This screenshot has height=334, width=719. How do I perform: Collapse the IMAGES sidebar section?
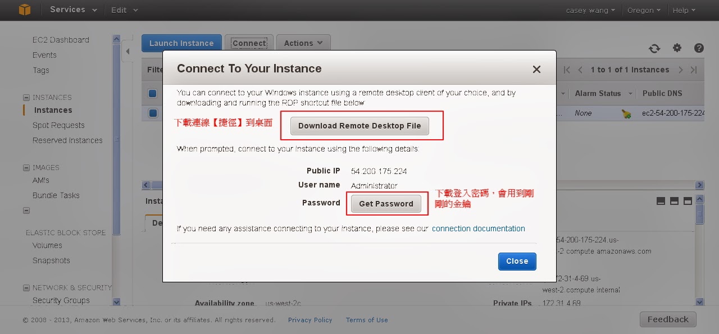coord(26,167)
